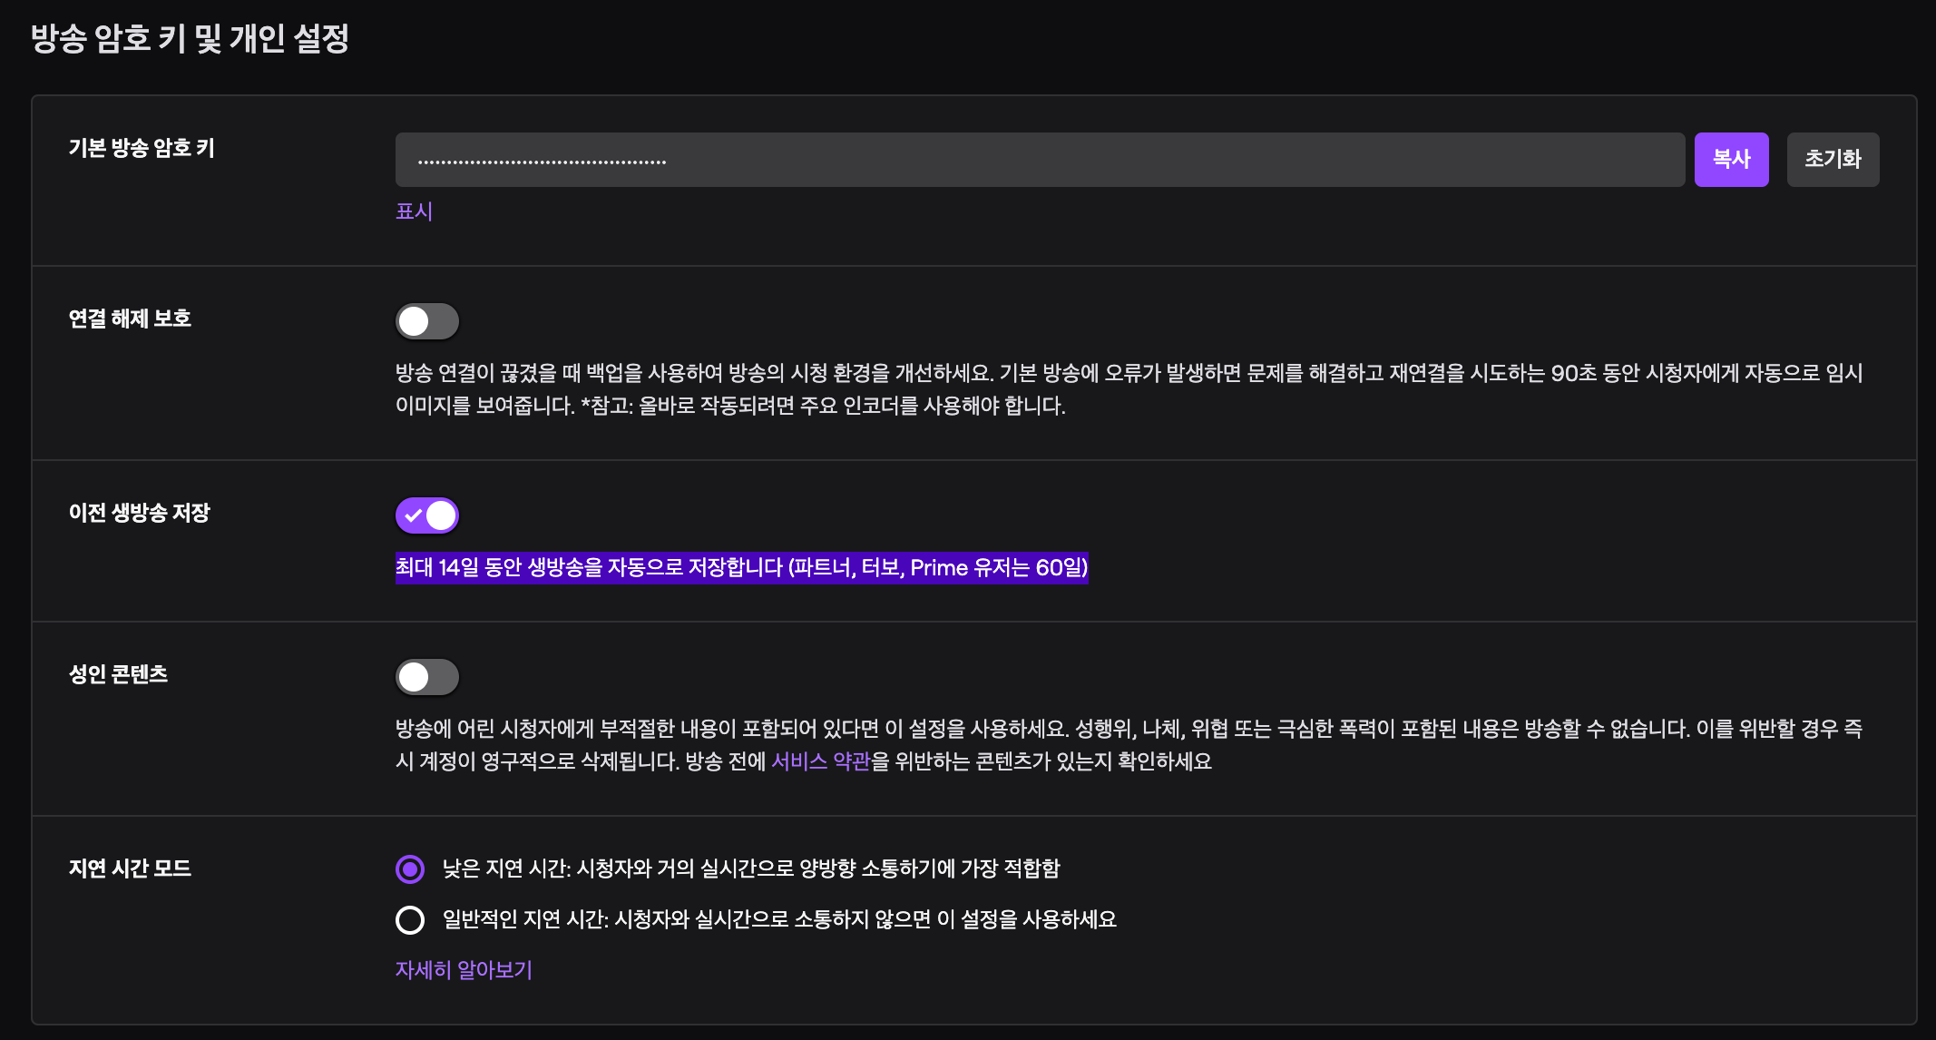Click the 연결 해제 보호 label
Screen dimensions: 1936x1040
coord(130,319)
